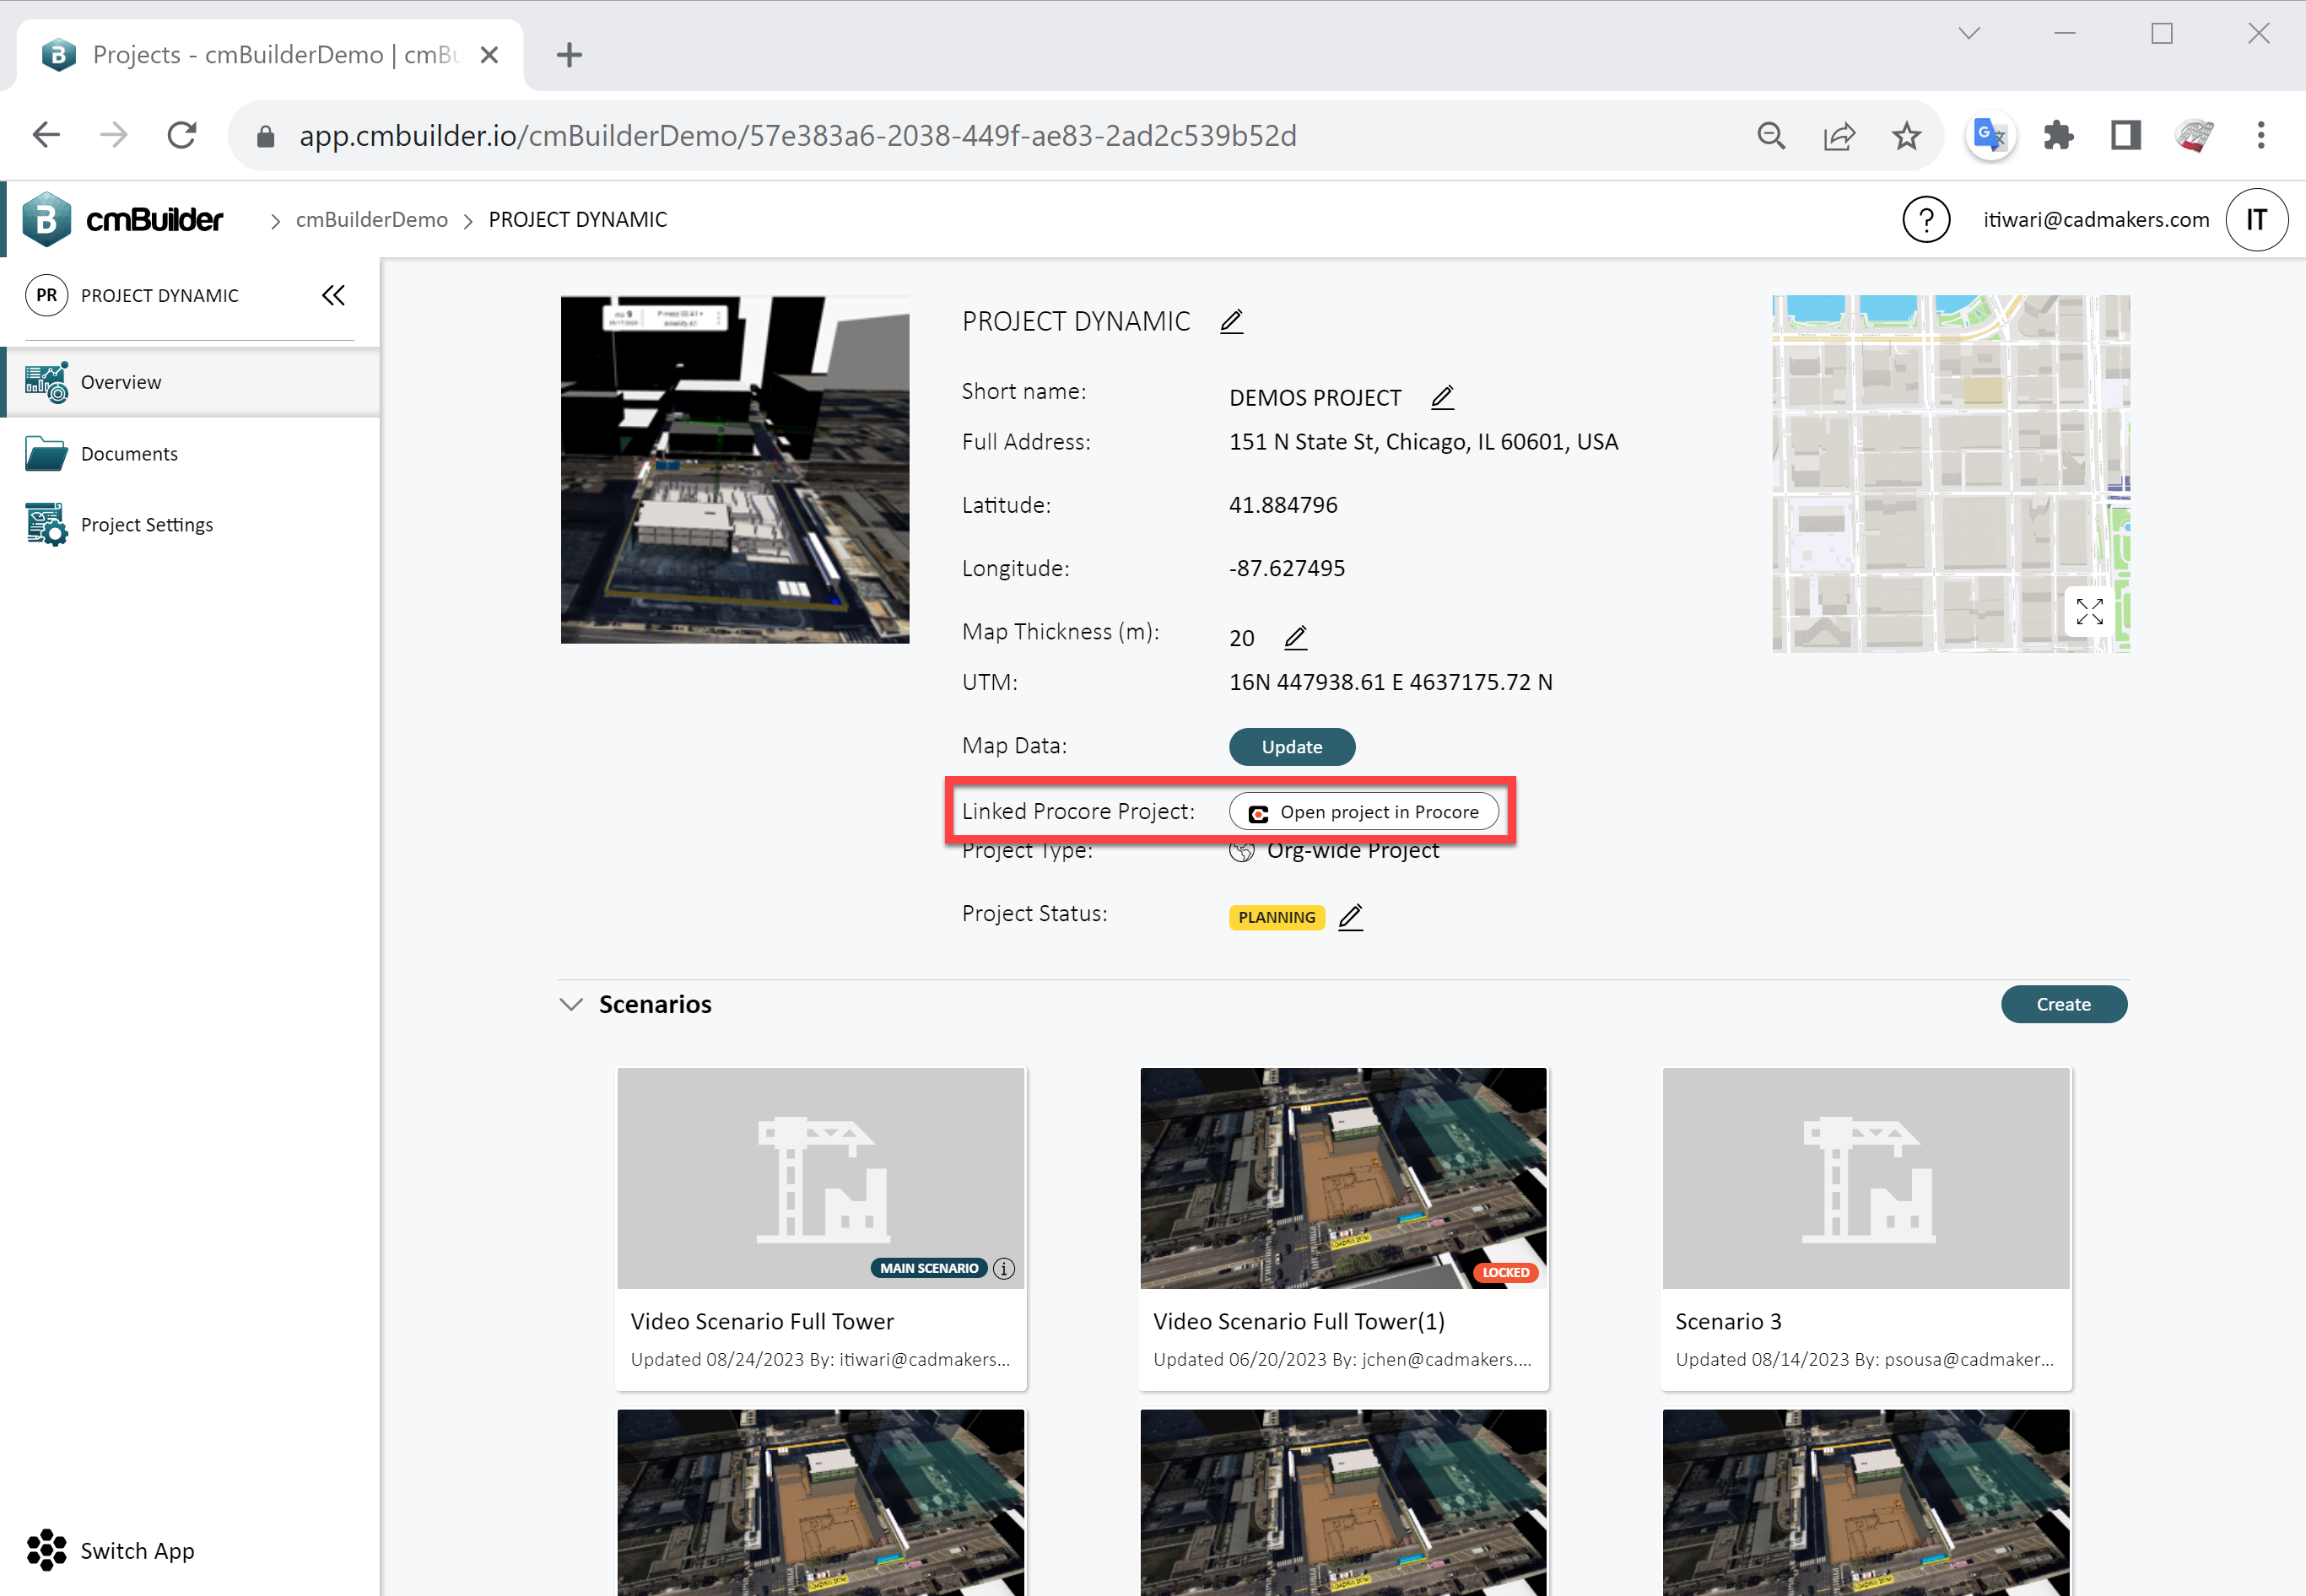Click the itiwari@cadmakers.com account email
The width and height of the screenshot is (2306, 1596).
(2095, 219)
